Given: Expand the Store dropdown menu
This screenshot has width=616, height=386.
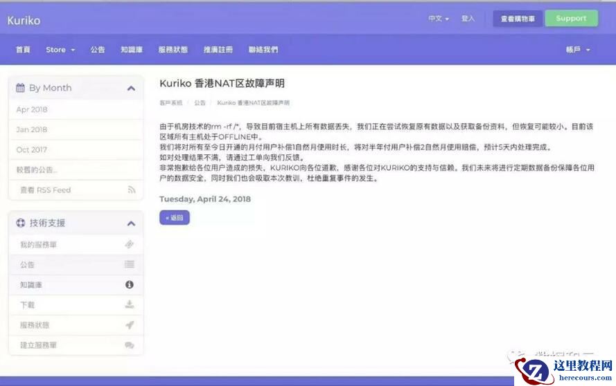Looking at the screenshot, I should (x=60, y=50).
